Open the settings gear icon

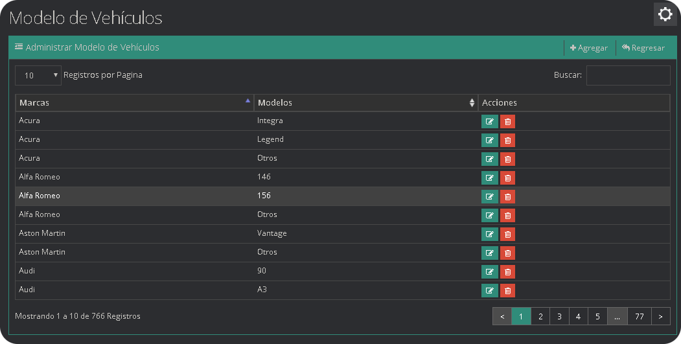[665, 14]
